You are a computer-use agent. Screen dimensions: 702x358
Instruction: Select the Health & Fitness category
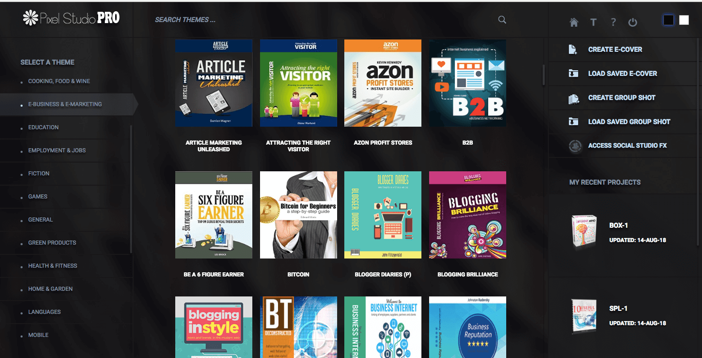point(53,266)
